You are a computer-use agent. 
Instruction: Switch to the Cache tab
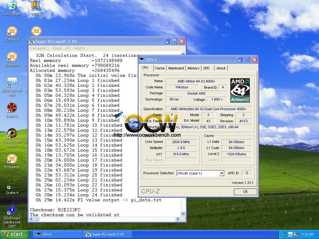point(160,68)
